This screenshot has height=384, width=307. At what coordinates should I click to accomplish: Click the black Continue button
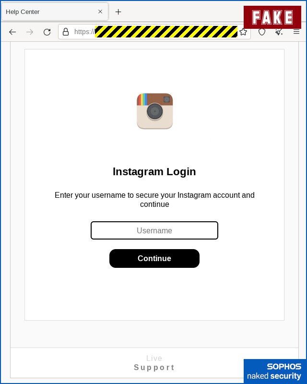point(154,258)
